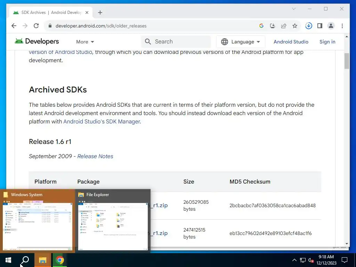Bookmark this page with the star icon
This screenshot has height=267, width=356.
(x=295, y=26)
